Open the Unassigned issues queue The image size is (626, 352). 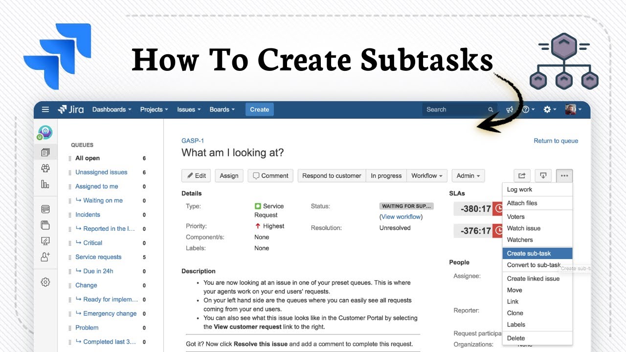[x=101, y=172]
